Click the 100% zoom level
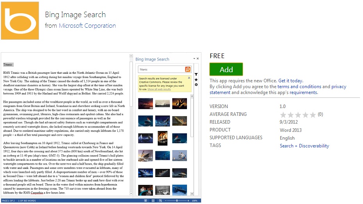The image size is (363, 204). tap(194, 200)
